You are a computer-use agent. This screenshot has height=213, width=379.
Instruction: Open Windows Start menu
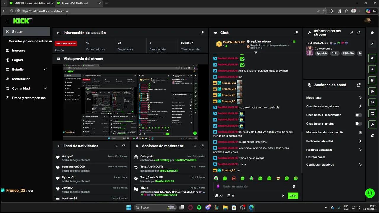129,208
